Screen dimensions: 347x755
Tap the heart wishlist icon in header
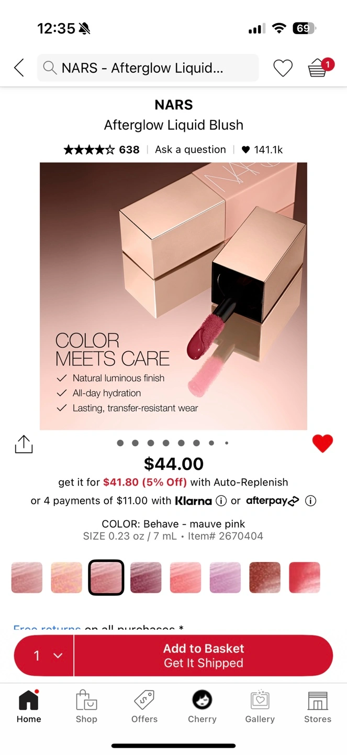click(x=283, y=68)
